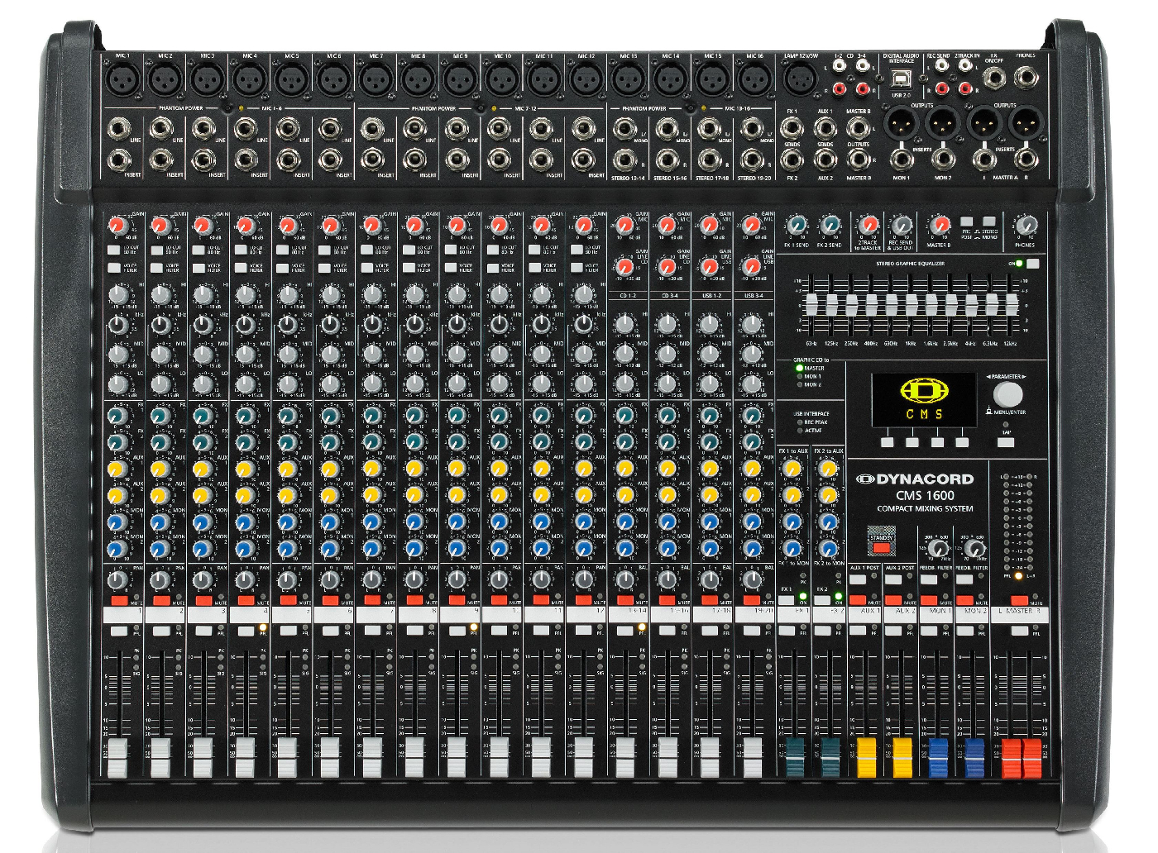
Task: Mute the MON 2 bus
Action: pos(964,601)
